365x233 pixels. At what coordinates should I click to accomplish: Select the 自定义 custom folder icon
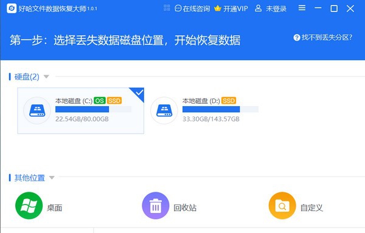pos(282,206)
